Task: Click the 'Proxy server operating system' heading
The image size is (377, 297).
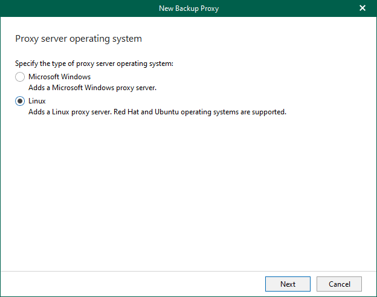Action: 78,39
